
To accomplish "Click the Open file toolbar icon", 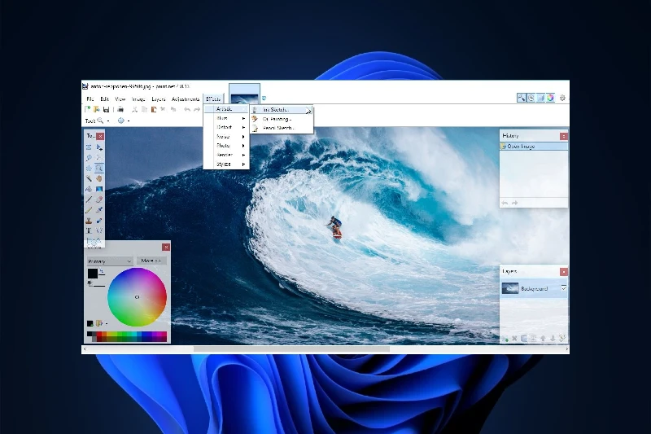I will click(x=97, y=109).
